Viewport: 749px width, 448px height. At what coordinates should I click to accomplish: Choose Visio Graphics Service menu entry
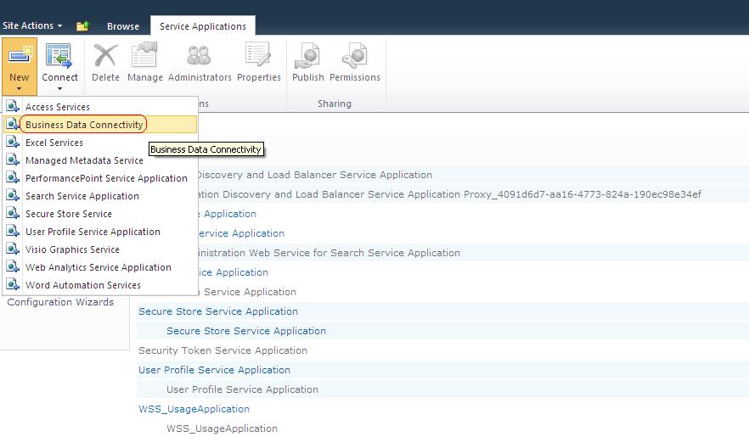tap(100, 249)
